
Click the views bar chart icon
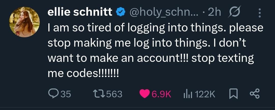pos(187,94)
